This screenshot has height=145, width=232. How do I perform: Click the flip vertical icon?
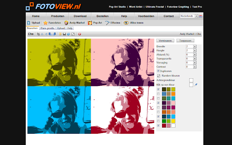pyautogui.click(x=46, y=34)
